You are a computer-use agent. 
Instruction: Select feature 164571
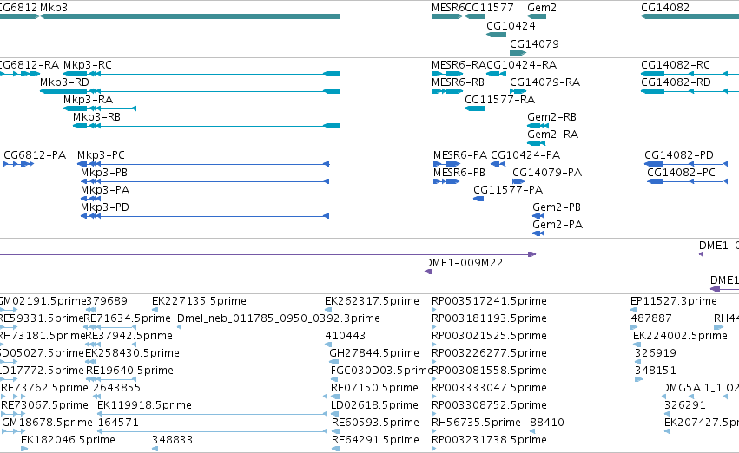click(x=212, y=432)
